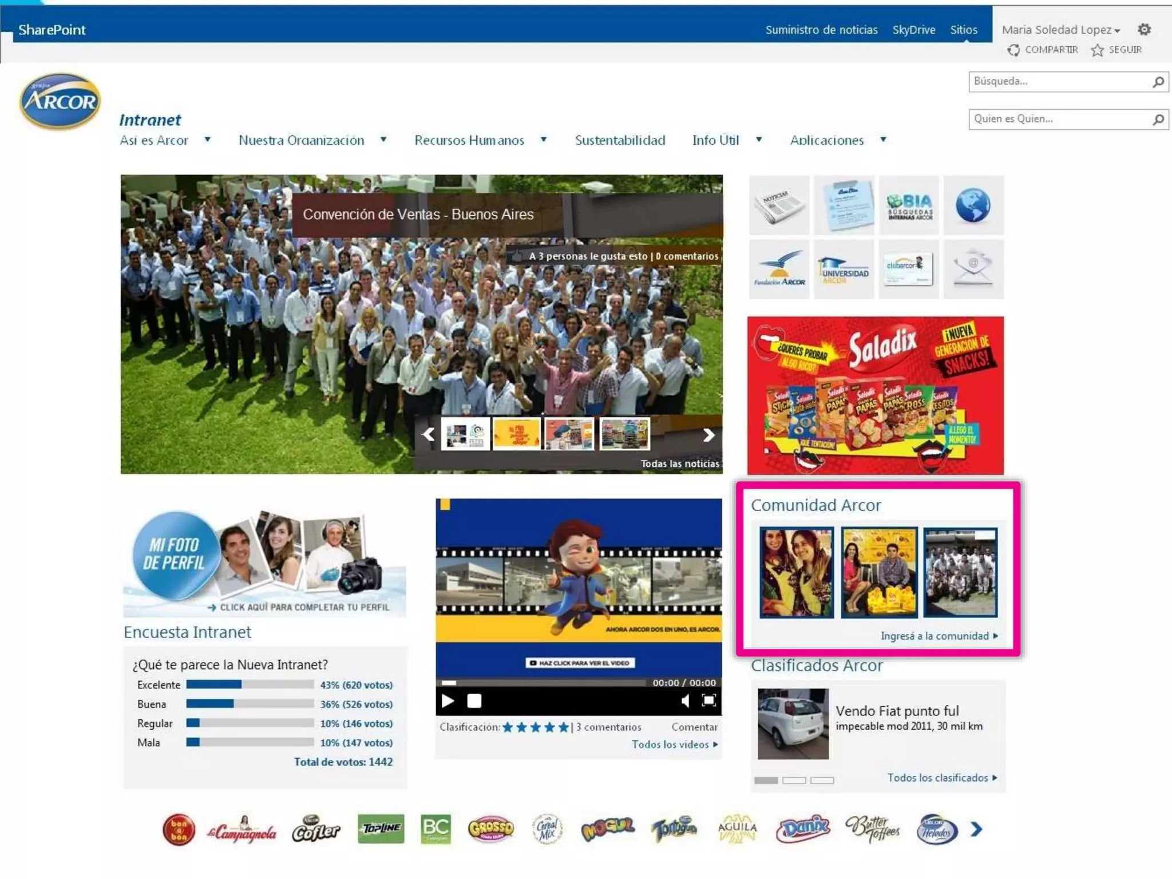Open Todos los videos link
This screenshot has width=1172, height=879.
(674, 745)
